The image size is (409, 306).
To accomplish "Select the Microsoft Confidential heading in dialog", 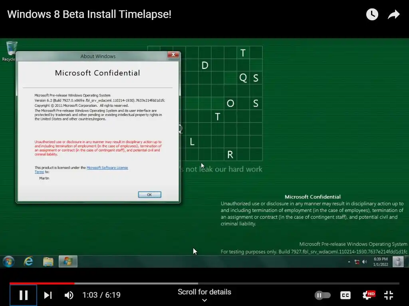I will [97, 73].
